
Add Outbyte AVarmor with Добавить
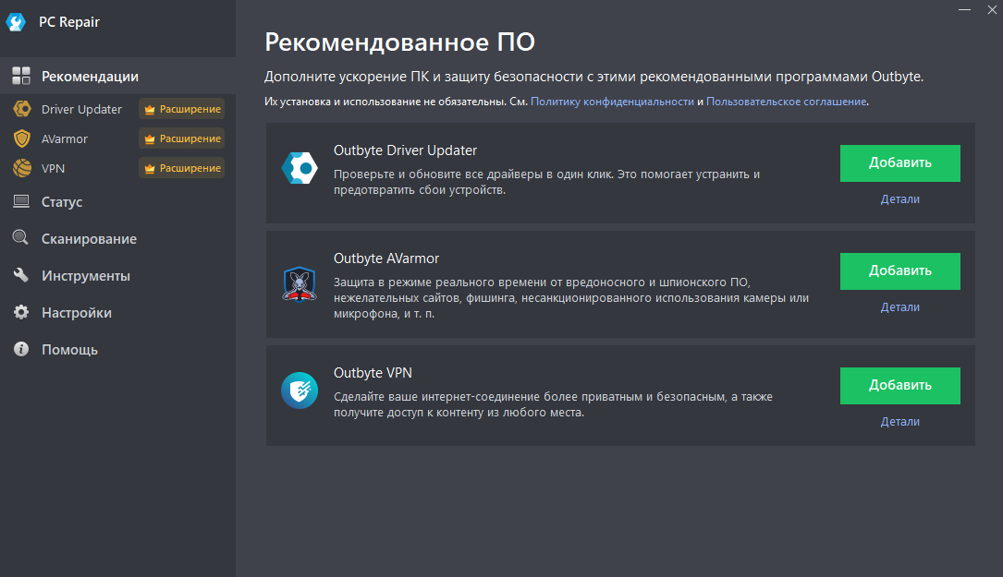pos(900,270)
